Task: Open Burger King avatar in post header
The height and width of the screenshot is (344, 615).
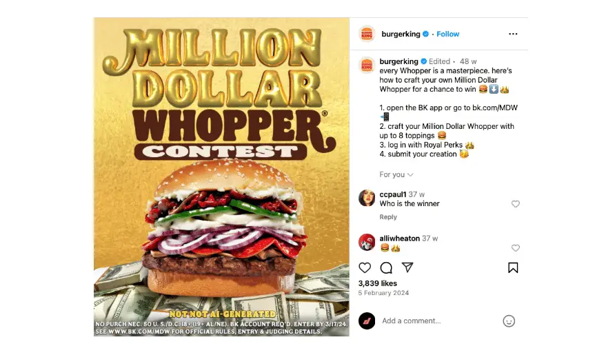Action: tap(367, 34)
